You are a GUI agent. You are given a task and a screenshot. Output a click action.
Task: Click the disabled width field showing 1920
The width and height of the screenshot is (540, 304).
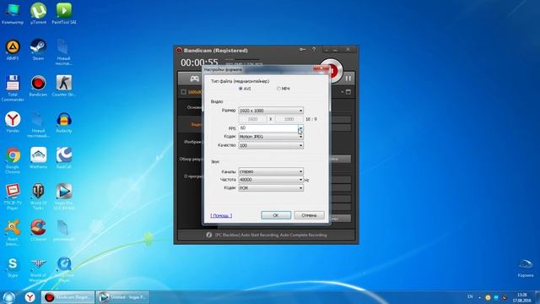[x=253, y=119]
